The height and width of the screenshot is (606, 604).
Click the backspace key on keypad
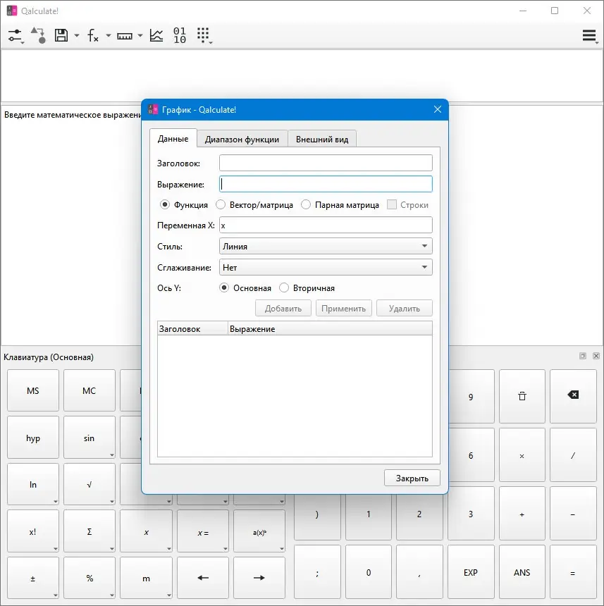573,395
